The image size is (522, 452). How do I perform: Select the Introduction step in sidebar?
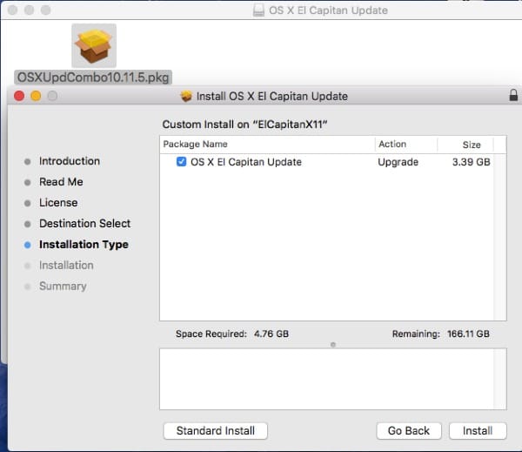coord(69,161)
